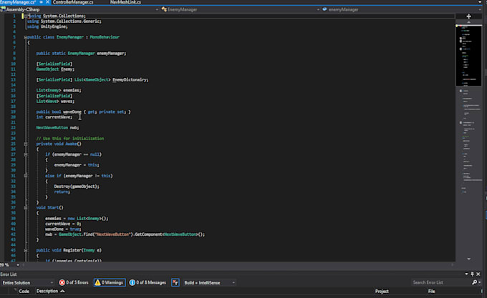Open the Build + IntelliSense dropdown
This screenshot has height=298, width=487.
click(208, 282)
